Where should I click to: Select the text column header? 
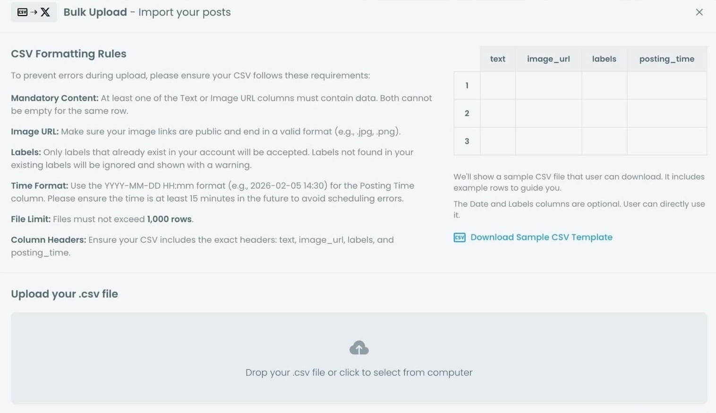click(x=497, y=58)
